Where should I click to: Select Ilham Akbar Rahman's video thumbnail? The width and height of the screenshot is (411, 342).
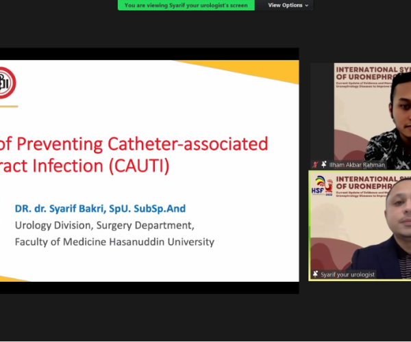pos(361,116)
